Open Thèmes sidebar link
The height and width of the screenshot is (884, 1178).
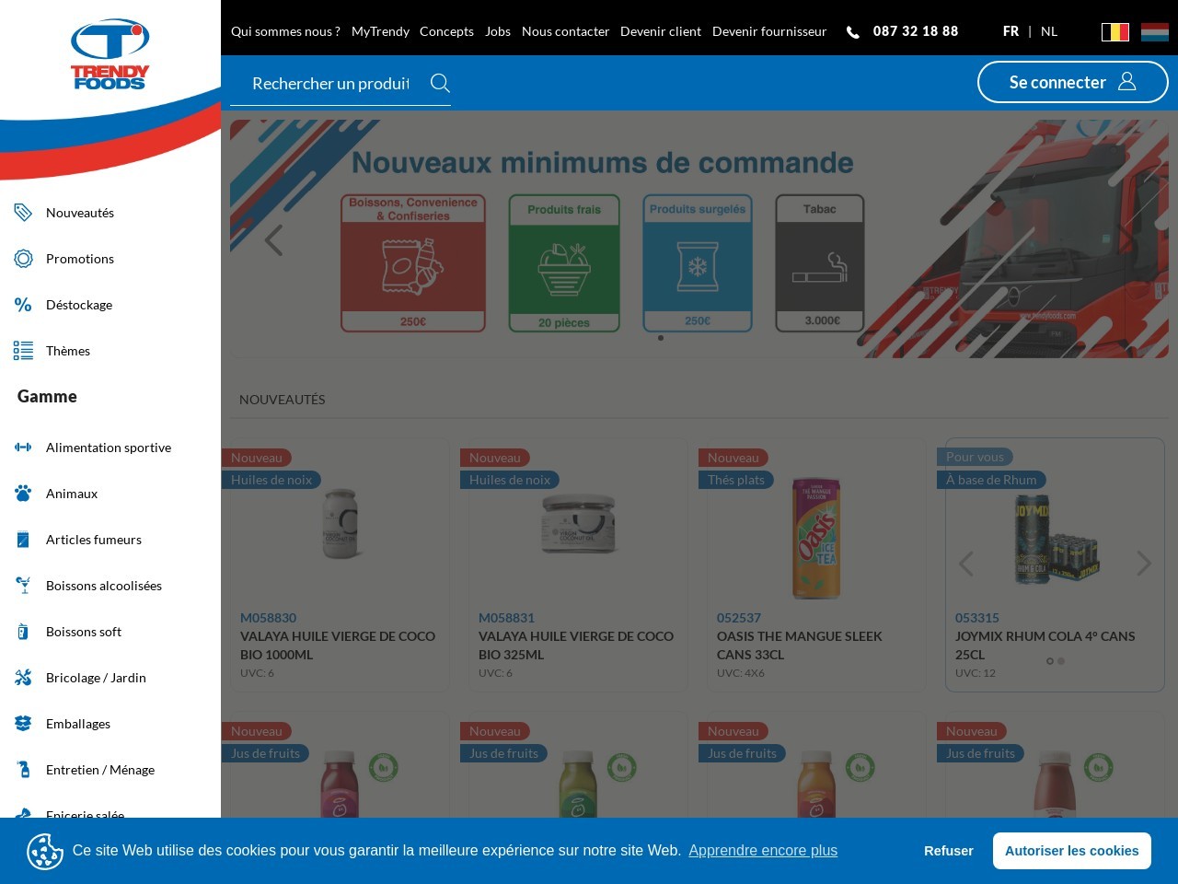pos(68,351)
